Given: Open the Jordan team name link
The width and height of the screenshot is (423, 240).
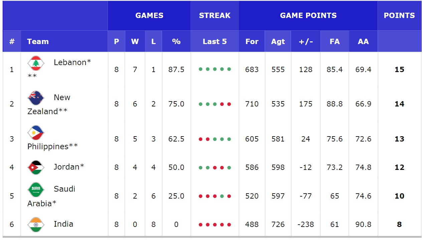Looking at the screenshot, I should (x=69, y=167).
